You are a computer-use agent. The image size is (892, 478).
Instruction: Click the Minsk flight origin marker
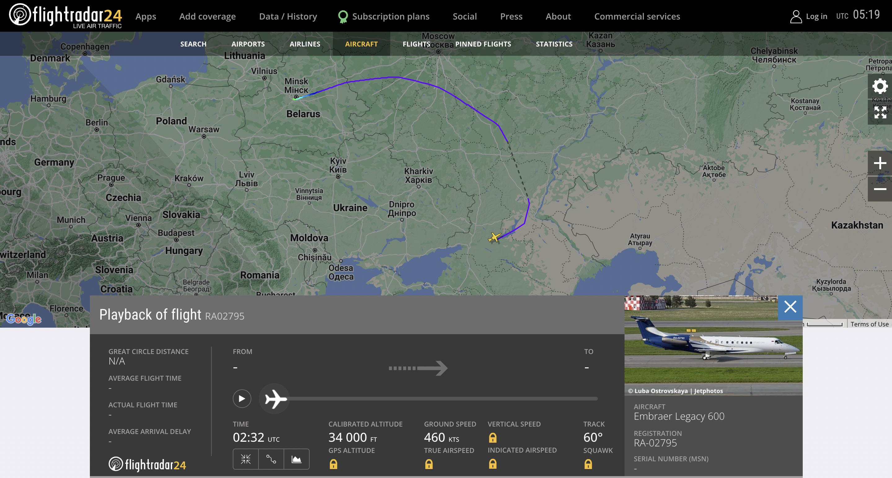[x=296, y=97]
